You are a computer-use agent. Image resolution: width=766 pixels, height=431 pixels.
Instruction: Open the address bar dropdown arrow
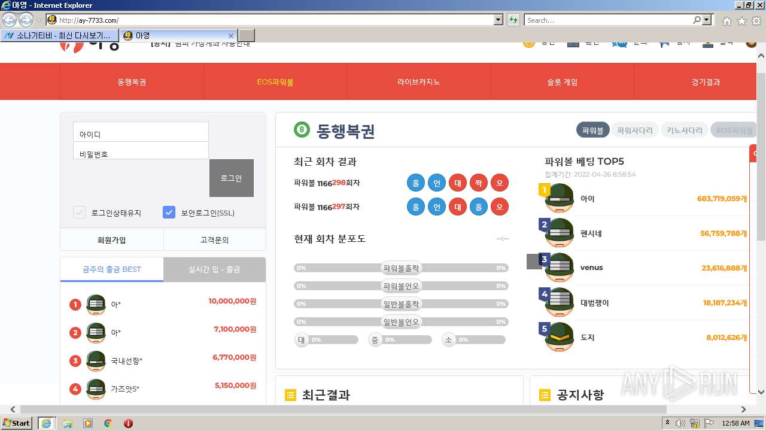coord(498,20)
